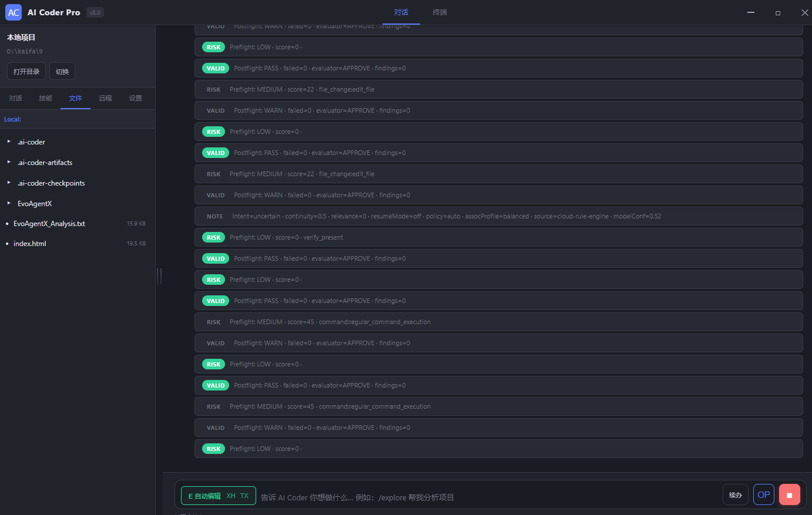Viewport: 812px width, 515px height.
Task: Open index.html file
Action: coord(30,244)
